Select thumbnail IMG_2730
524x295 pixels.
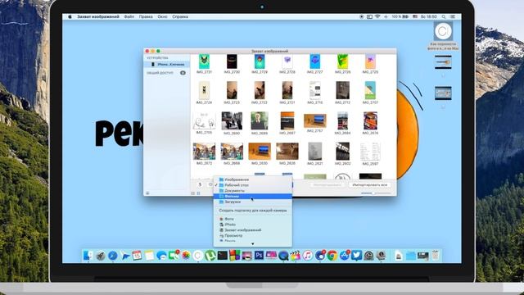point(232,62)
